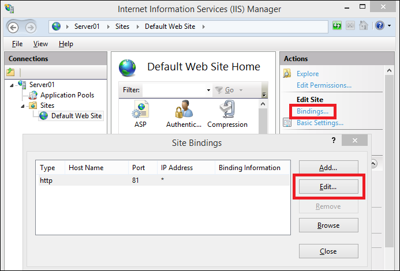Click the Home icon in toolbar
The width and height of the screenshot is (400, 271).
point(364,26)
